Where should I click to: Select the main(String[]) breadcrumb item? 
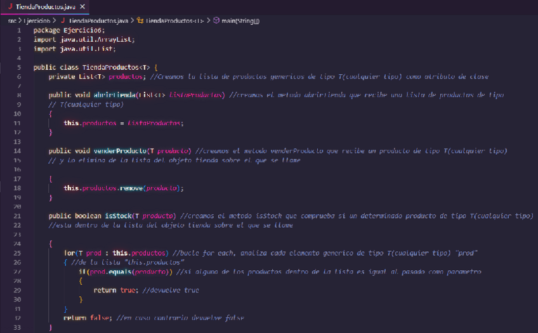[240, 20]
